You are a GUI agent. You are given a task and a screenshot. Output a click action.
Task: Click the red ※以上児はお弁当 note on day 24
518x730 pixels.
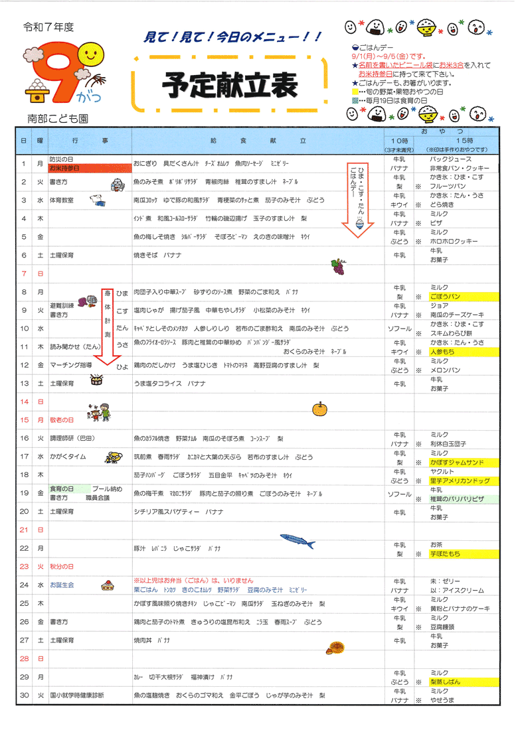point(193,581)
